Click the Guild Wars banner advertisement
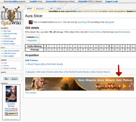136x122 pixels. 80,84
